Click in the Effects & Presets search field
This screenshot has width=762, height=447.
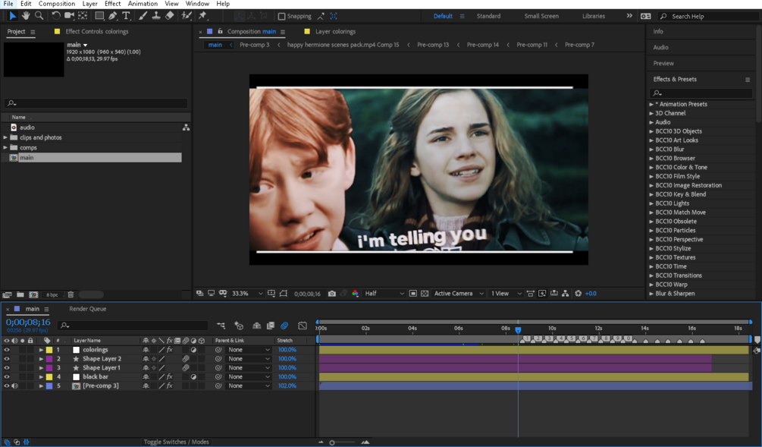[701, 93]
